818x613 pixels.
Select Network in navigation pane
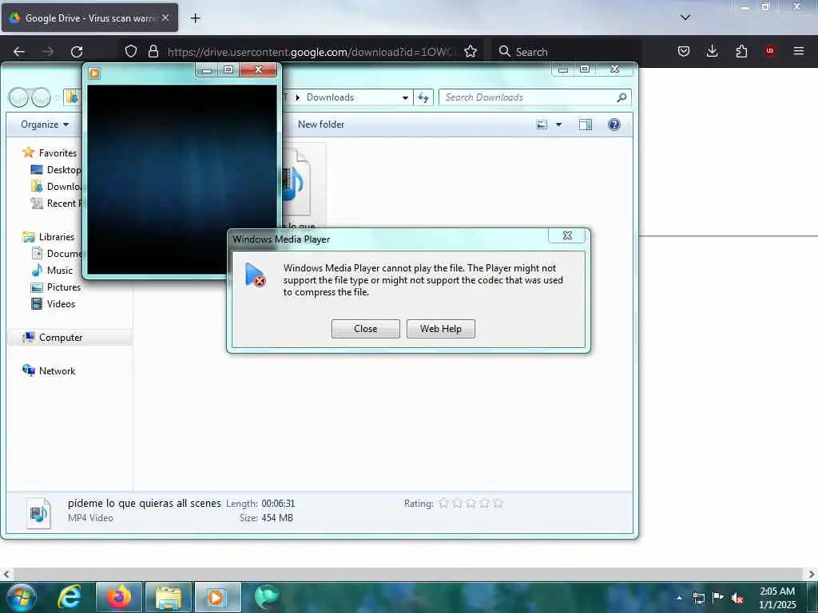pos(49,370)
